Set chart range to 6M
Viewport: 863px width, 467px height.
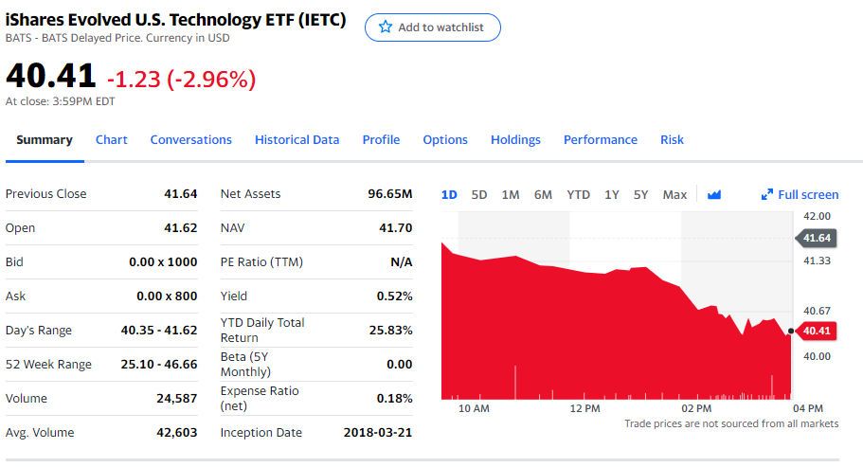(x=543, y=194)
